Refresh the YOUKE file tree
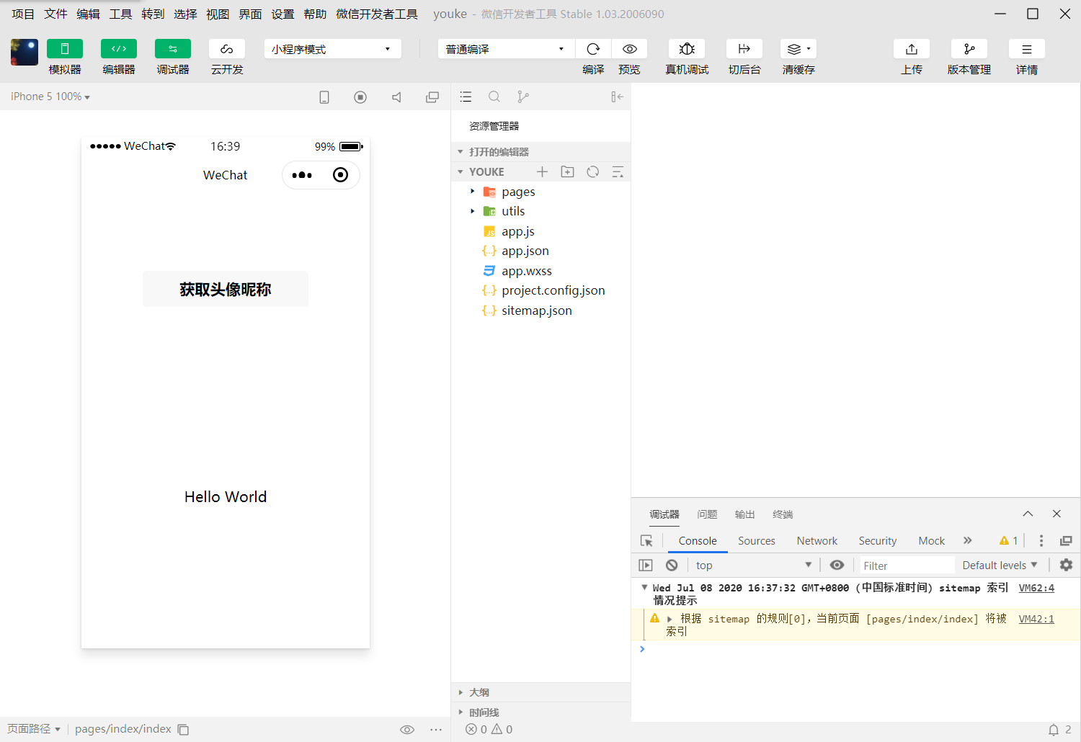 pos(593,171)
